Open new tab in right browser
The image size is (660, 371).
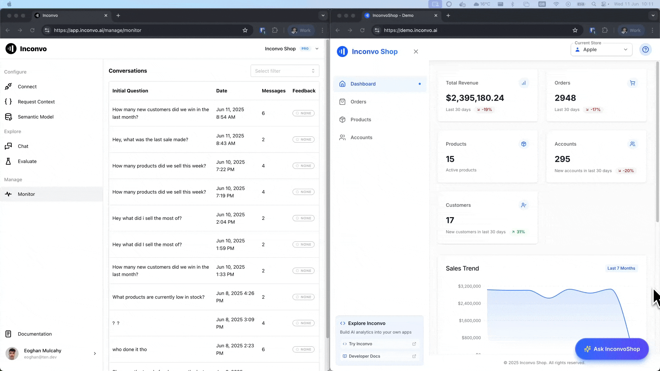(x=448, y=15)
